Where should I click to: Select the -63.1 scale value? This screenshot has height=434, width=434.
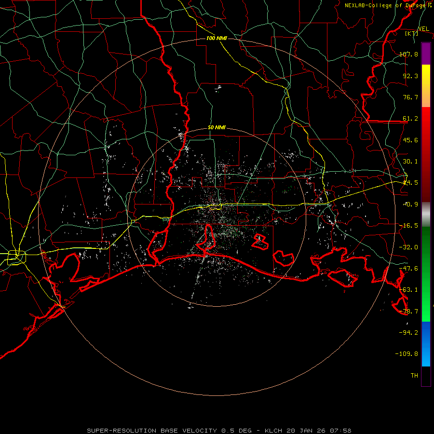pyautogui.click(x=408, y=290)
